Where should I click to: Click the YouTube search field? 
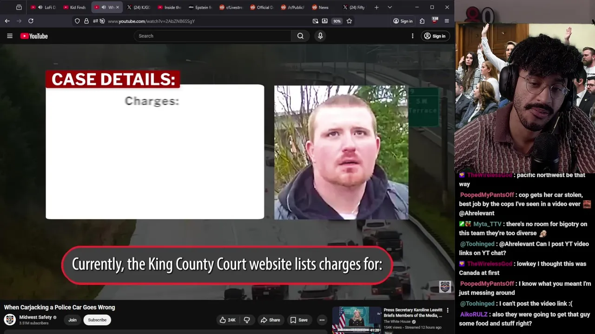coord(212,36)
